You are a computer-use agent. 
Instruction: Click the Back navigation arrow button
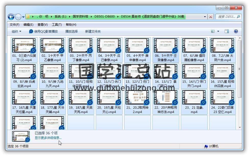click(11, 17)
